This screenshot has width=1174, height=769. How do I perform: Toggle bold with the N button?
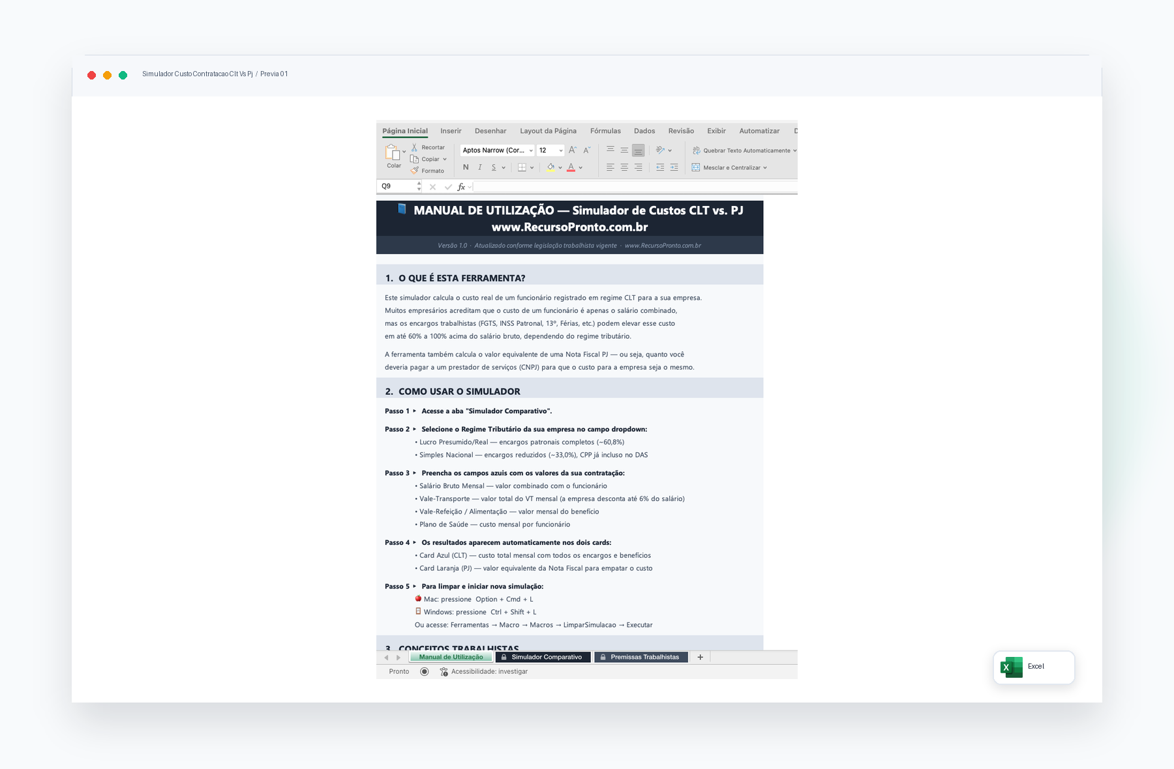tap(466, 167)
